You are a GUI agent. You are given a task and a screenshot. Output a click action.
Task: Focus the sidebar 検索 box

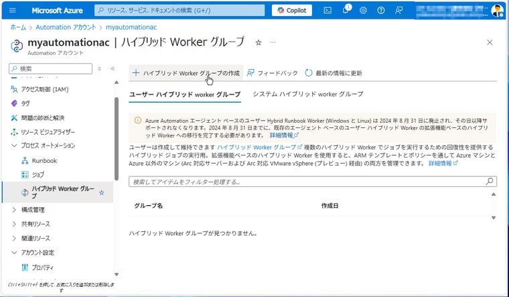click(x=51, y=68)
